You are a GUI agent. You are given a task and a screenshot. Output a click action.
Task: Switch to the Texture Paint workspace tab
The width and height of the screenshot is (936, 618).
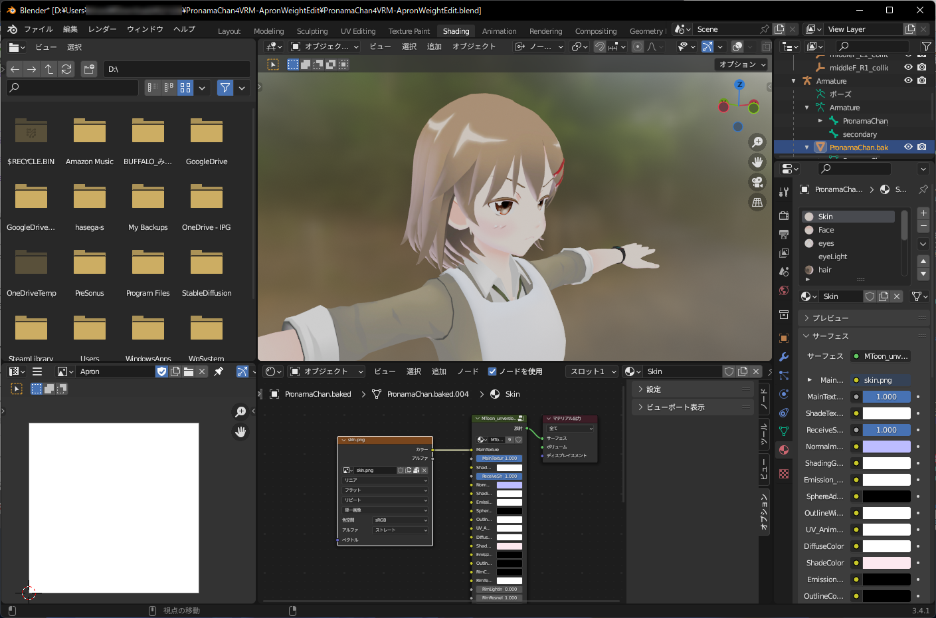409,31
